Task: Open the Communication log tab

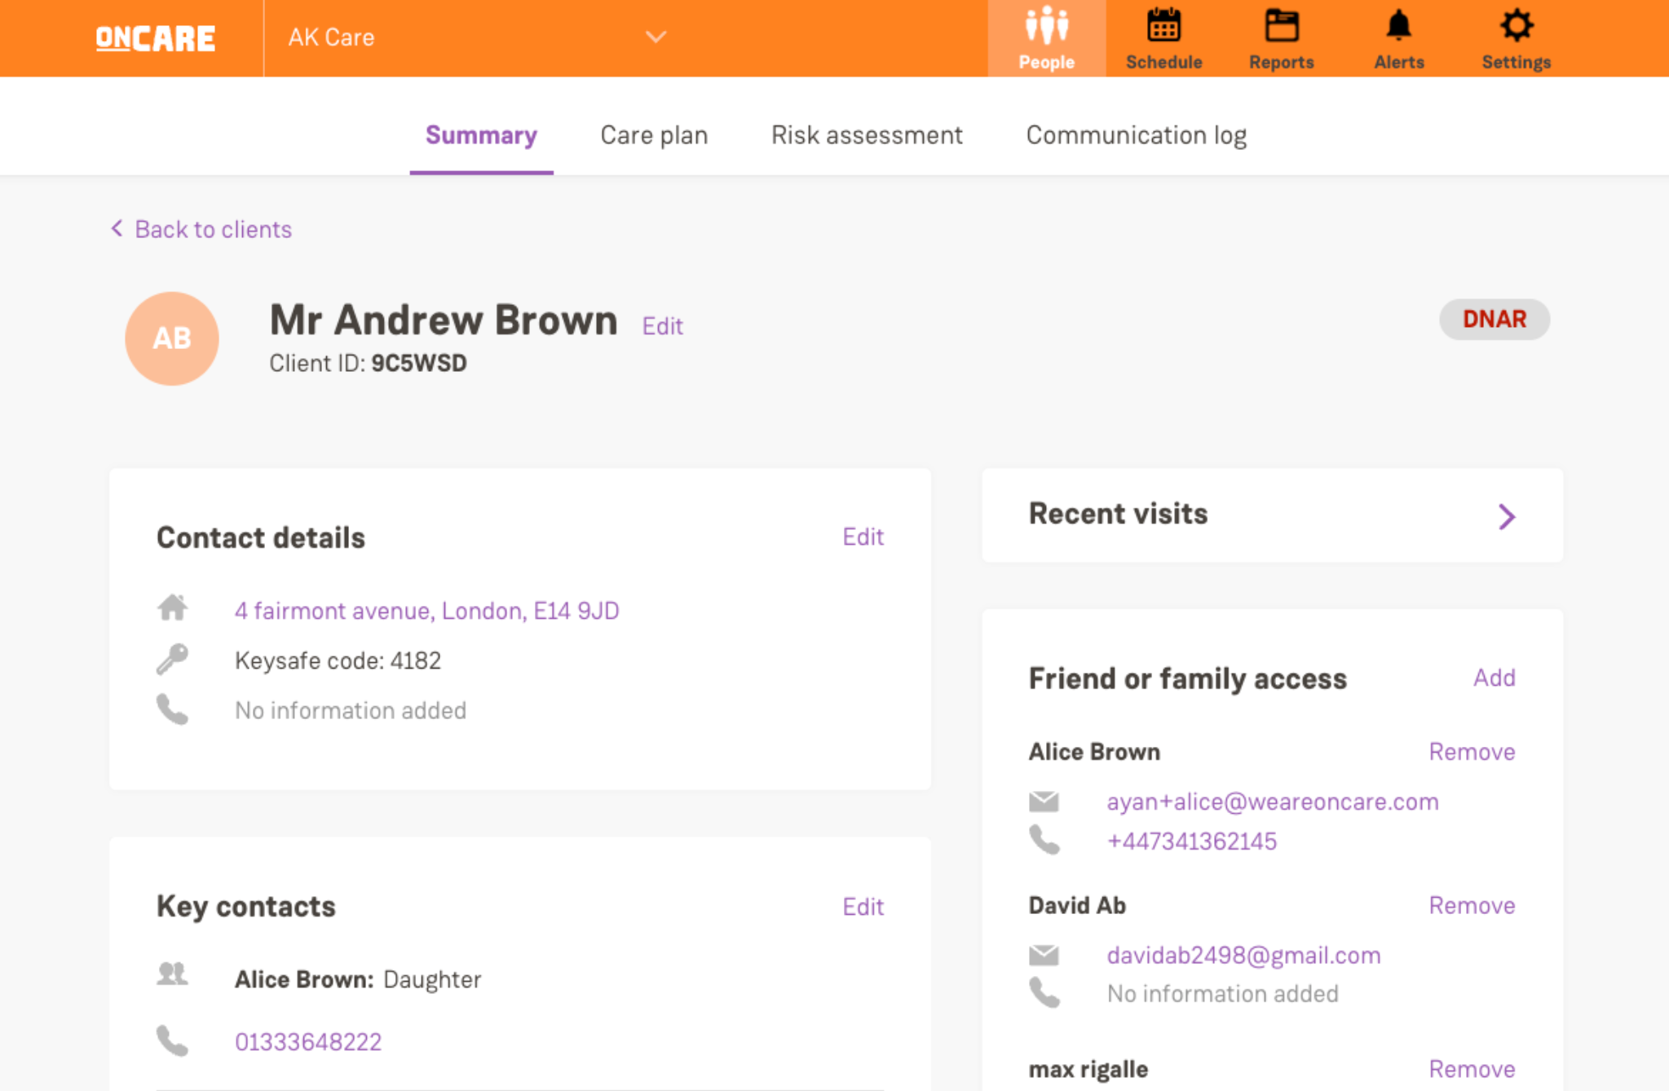Action: pos(1136,135)
